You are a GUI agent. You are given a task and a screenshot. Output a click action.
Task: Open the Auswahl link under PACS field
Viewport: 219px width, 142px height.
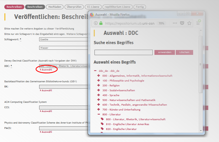46,132
